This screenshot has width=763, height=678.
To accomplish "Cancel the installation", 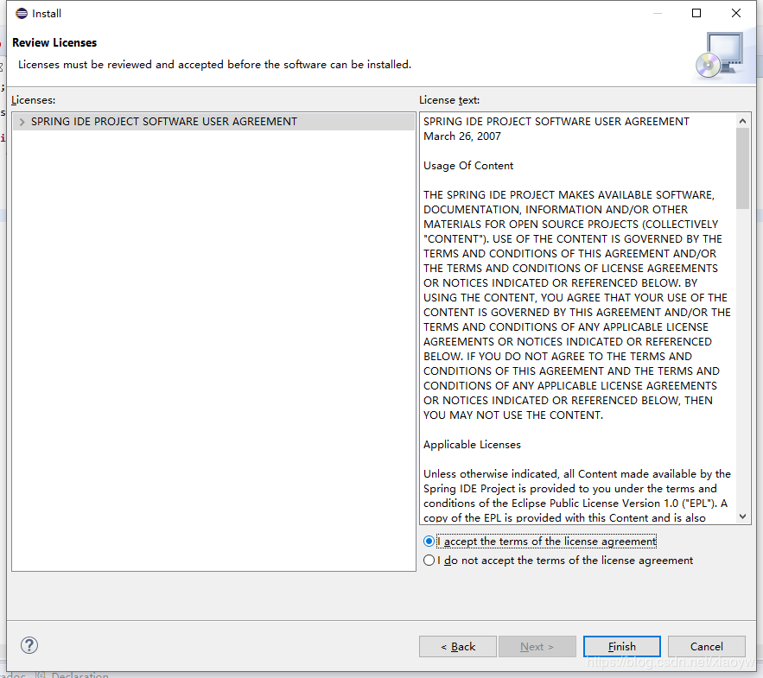I will click(706, 646).
